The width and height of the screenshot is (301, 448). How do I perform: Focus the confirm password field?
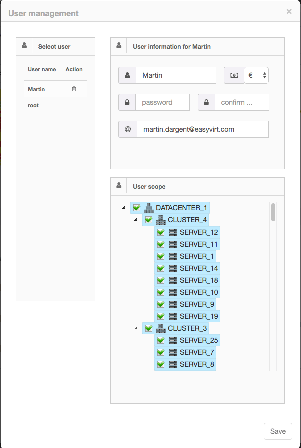pos(242,102)
